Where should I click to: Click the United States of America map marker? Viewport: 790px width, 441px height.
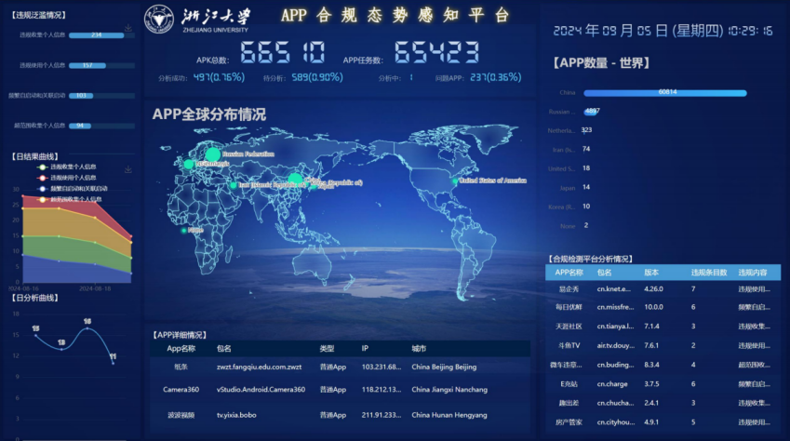[x=455, y=180]
